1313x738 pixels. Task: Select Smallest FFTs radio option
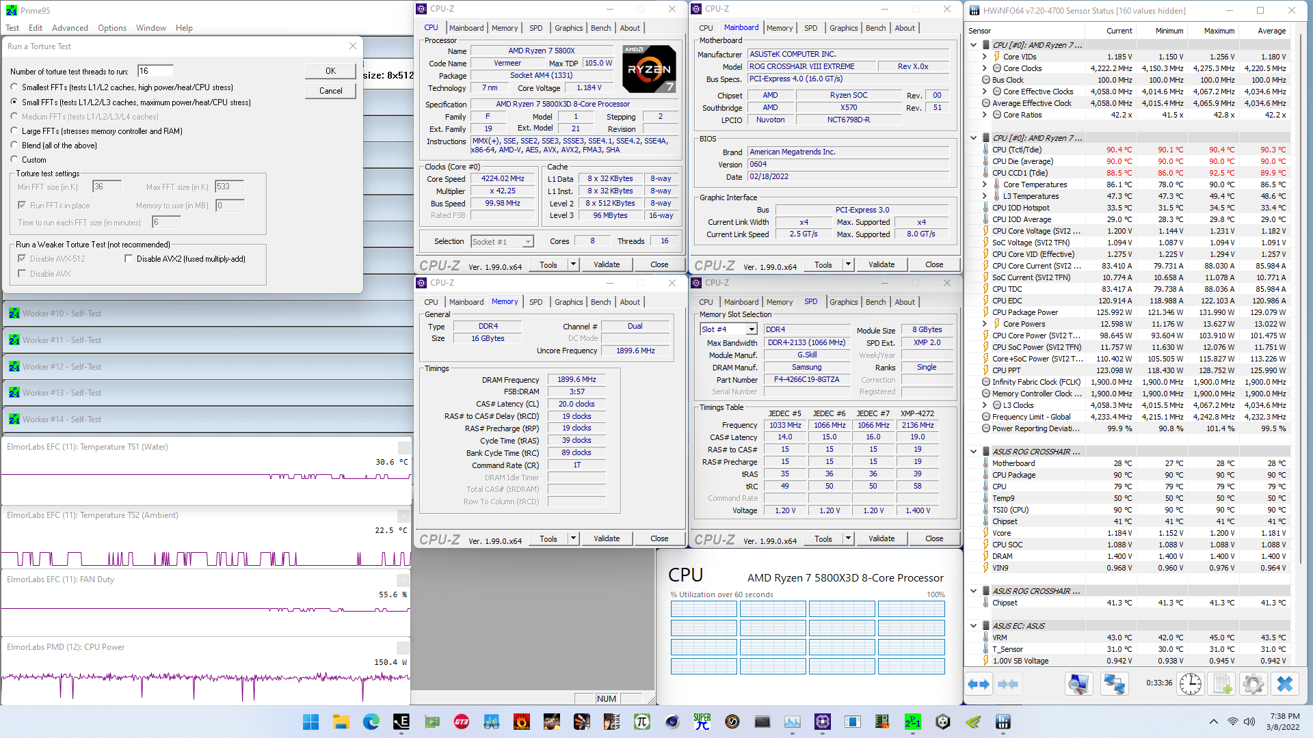(14, 87)
